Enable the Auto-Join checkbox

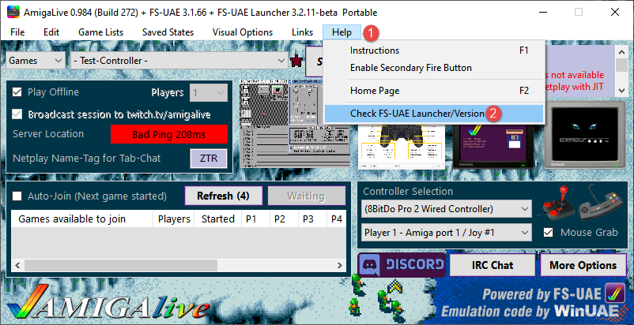[17, 196]
